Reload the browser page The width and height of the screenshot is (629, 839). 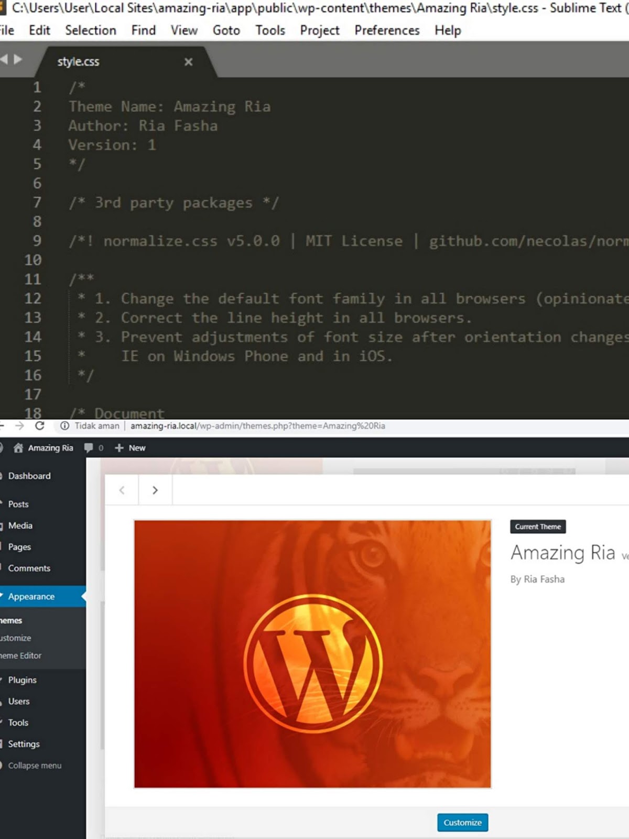pyautogui.click(x=40, y=426)
